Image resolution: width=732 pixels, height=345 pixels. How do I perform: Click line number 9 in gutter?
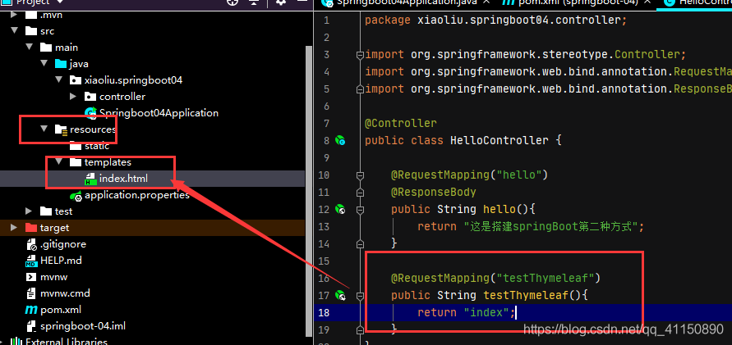click(x=326, y=158)
